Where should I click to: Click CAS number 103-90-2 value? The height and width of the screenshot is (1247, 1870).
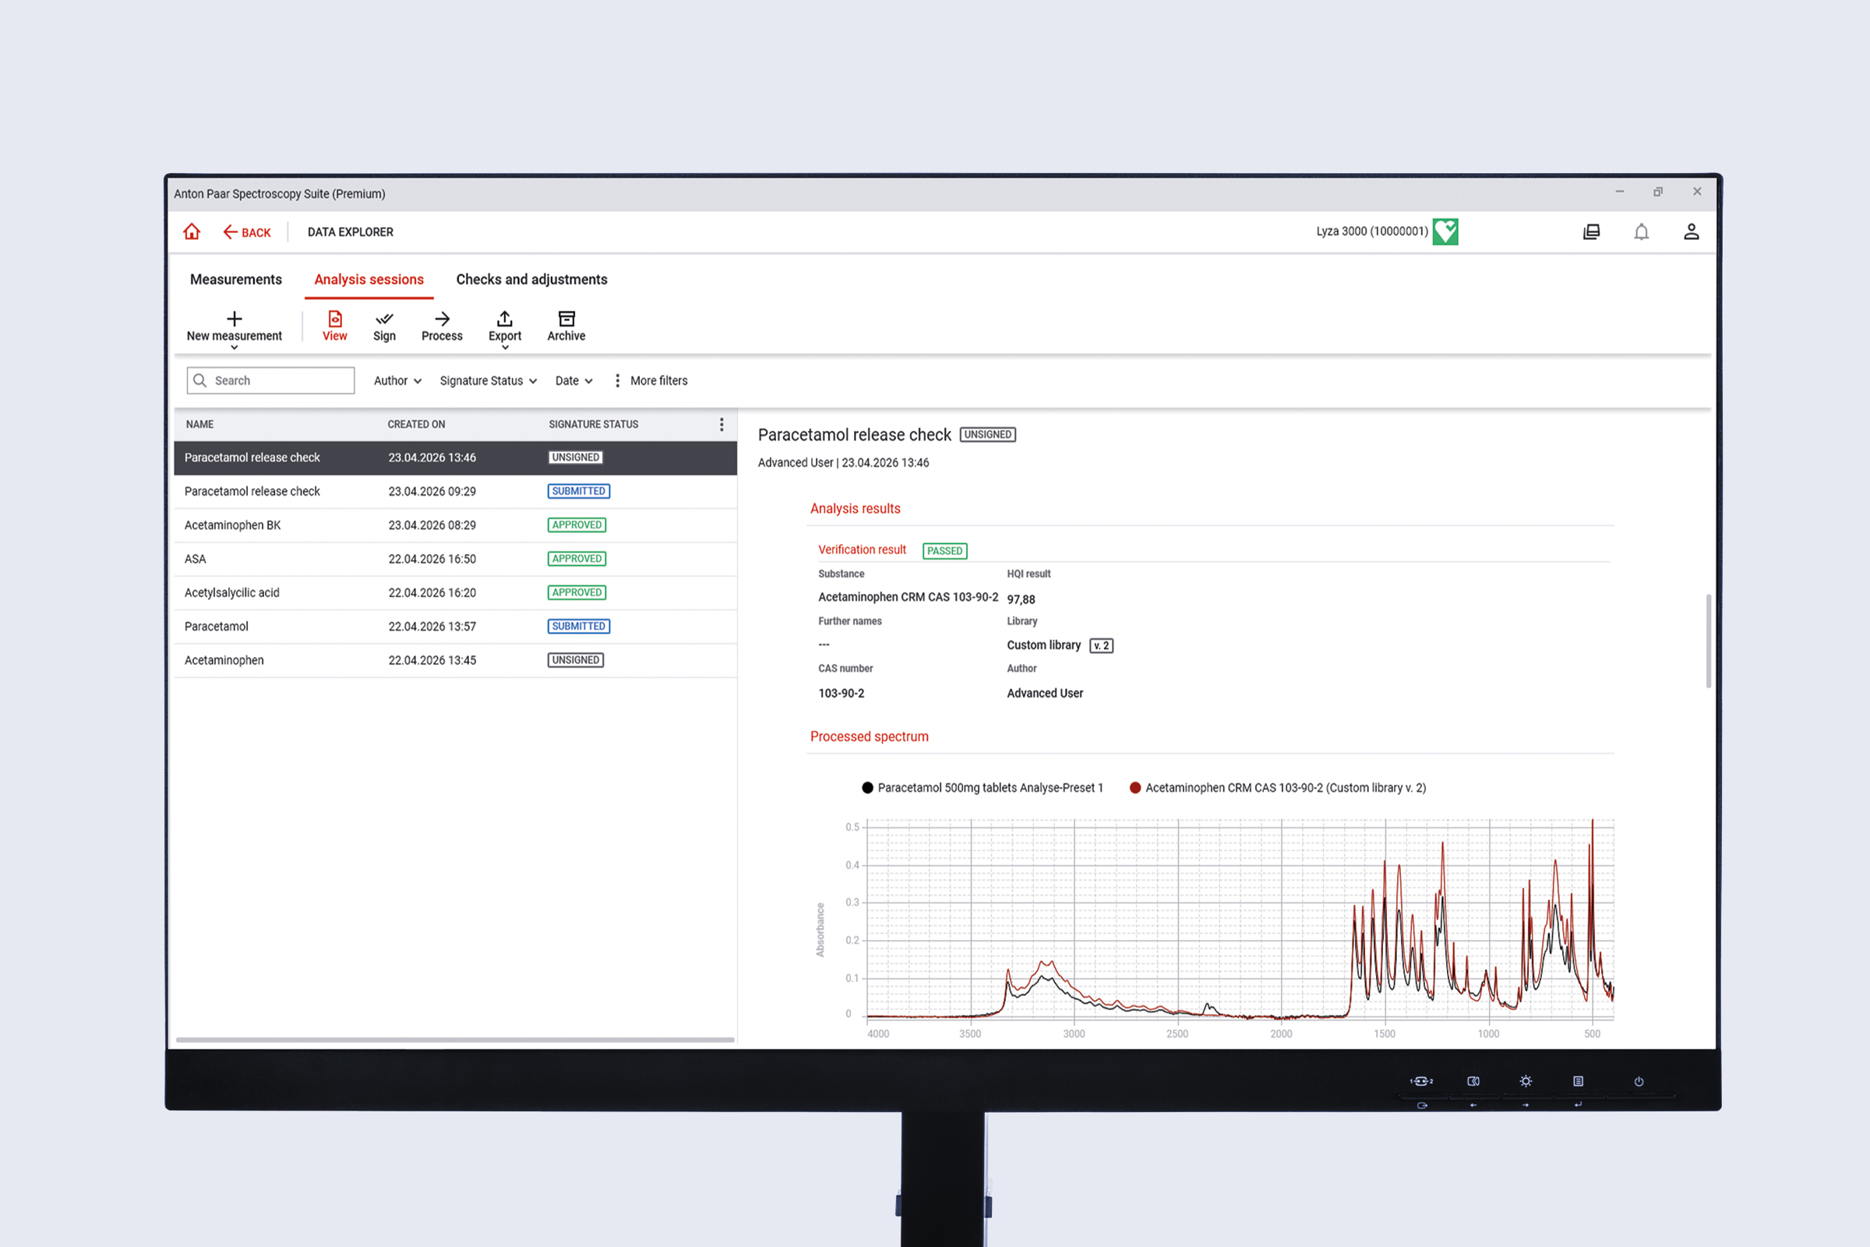841,694
